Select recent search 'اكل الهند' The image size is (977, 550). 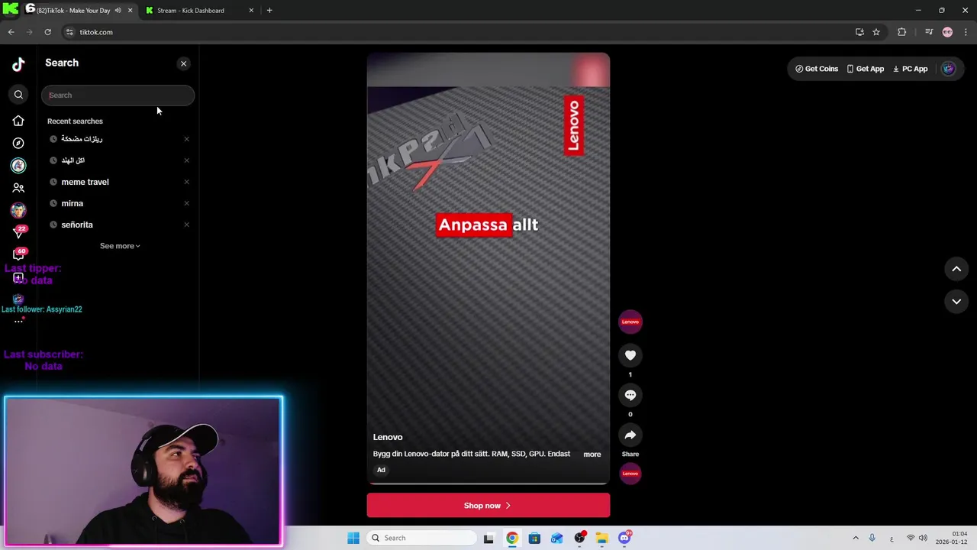point(73,160)
